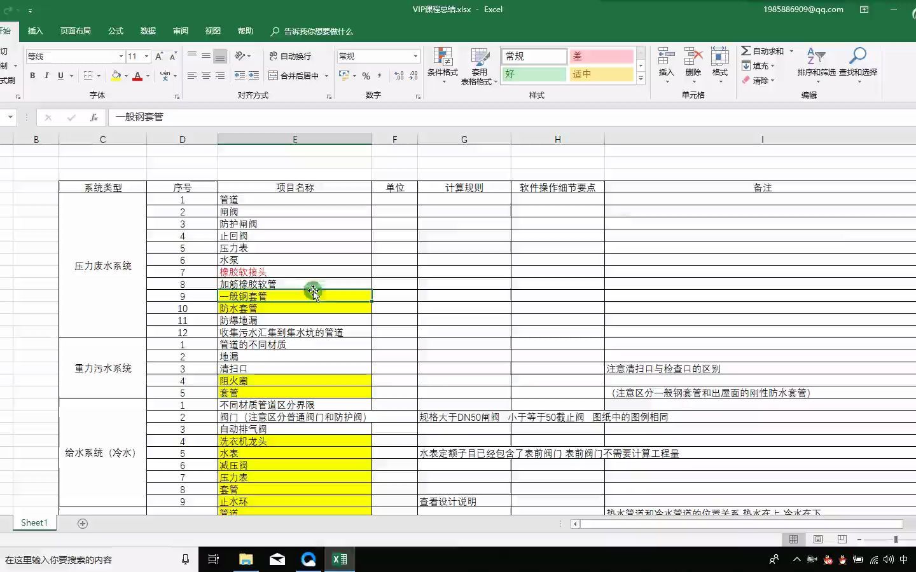The height and width of the screenshot is (572, 916).
Task: Open the font size dropdown showing 11
Action: (x=146, y=56)
